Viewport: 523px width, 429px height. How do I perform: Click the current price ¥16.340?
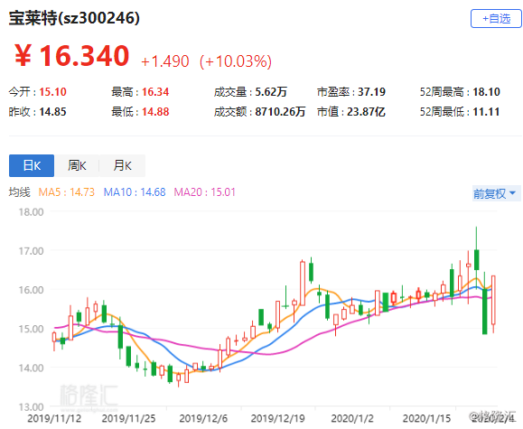tap(71, 55)
